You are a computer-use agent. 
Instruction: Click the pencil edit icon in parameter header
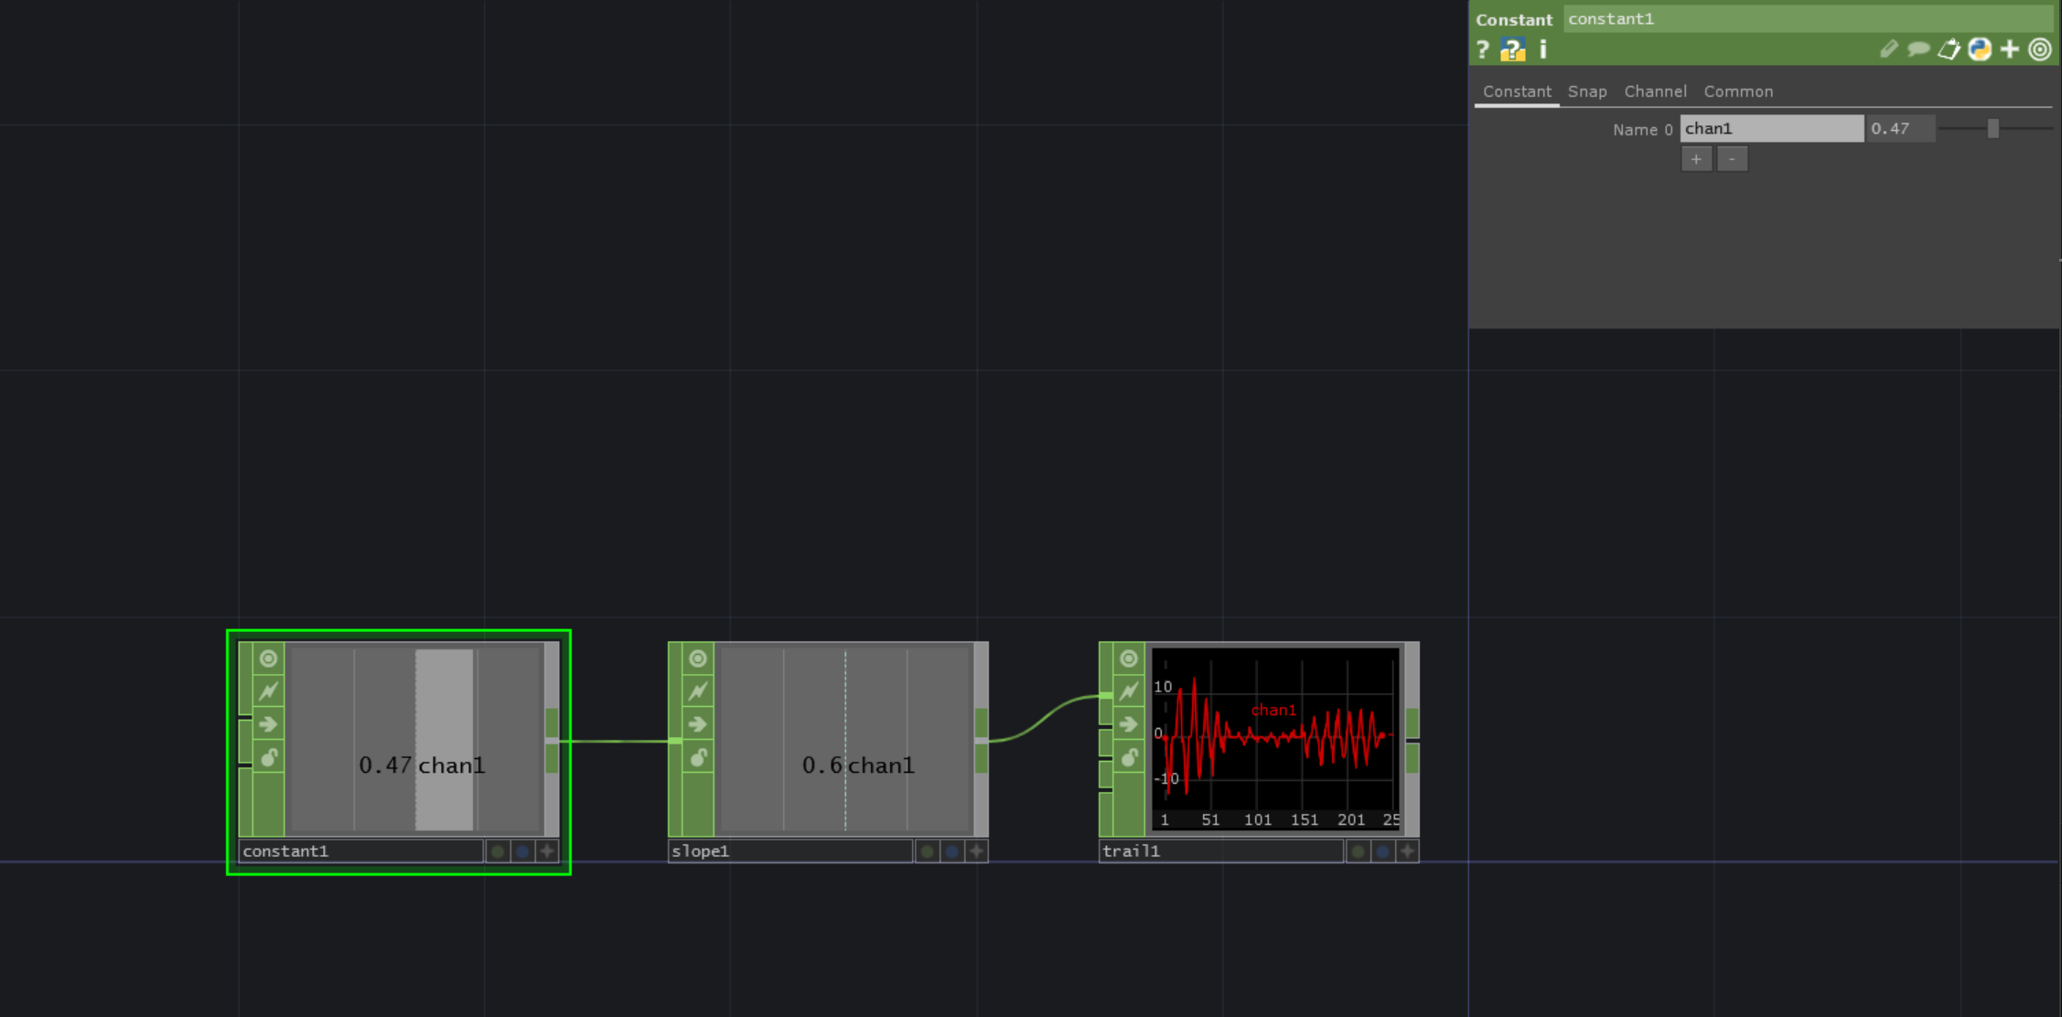click(1888, 49)
